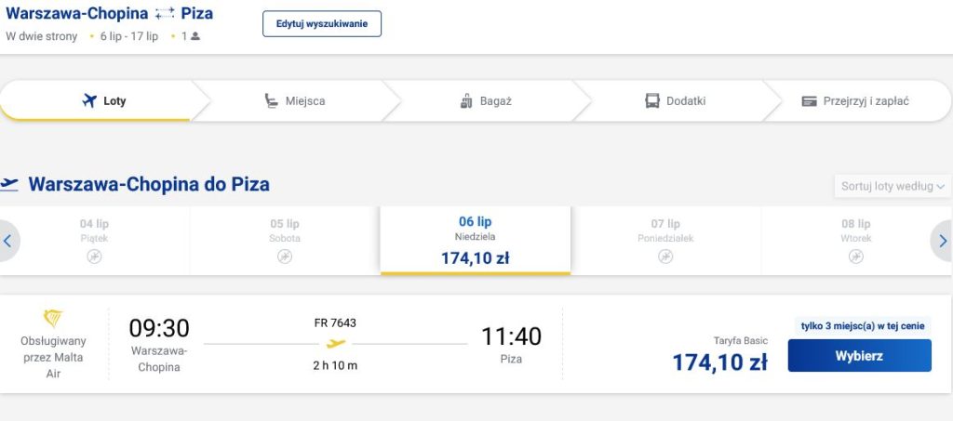Click the seat icon beside Miejsca
Viewport: 953px width, 421px height.
[x=271, y=100]
